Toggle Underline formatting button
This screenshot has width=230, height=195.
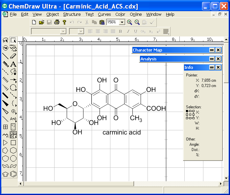coord(136,32)
